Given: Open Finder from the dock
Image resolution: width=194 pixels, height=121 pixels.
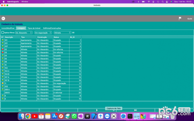Looking at the screenshot, I should click(x=22, y=116).
